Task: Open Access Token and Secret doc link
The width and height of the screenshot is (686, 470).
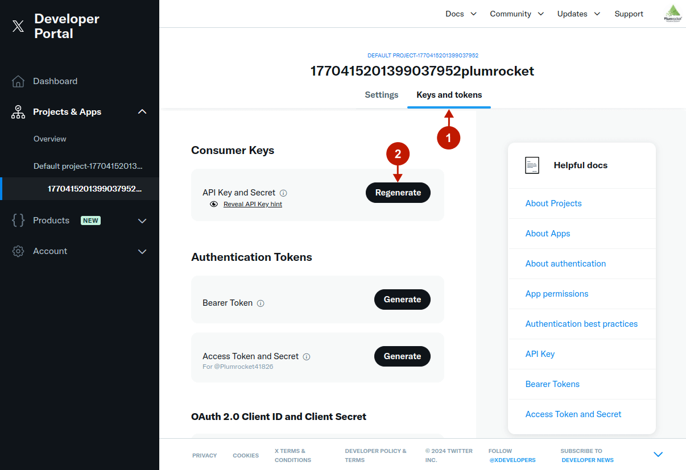Action: 573,414
